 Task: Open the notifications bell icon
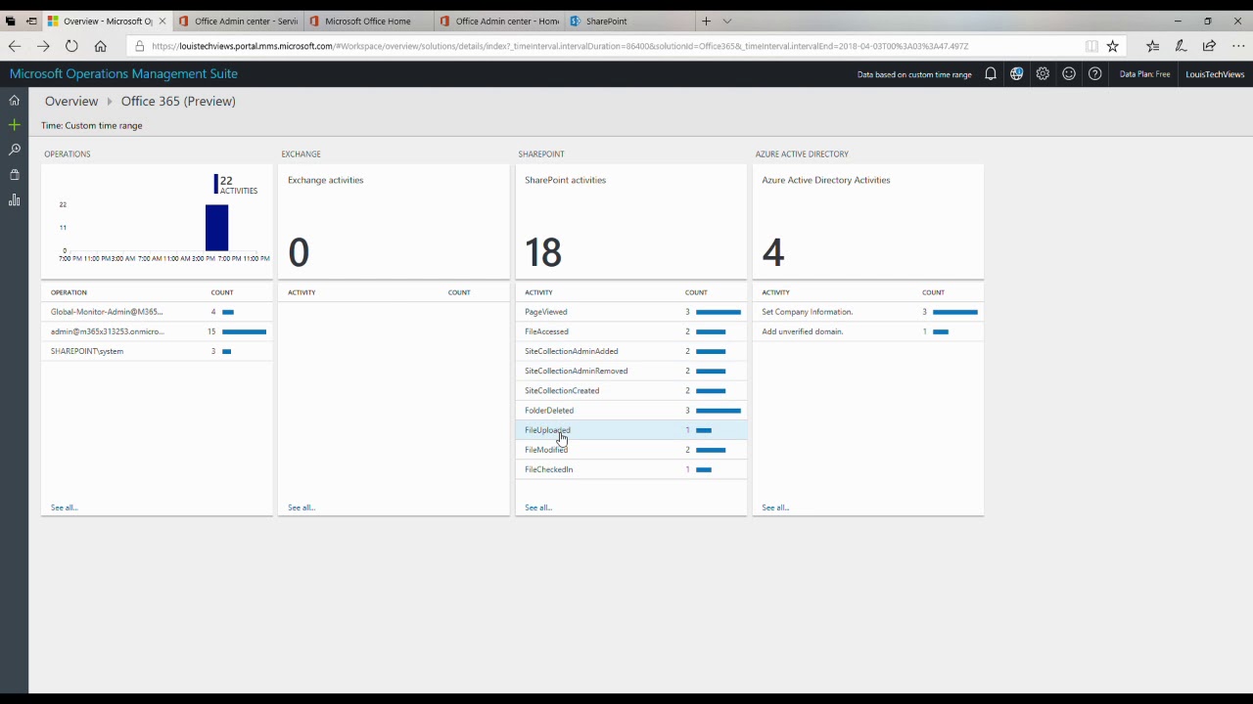[x=991, y=74]
